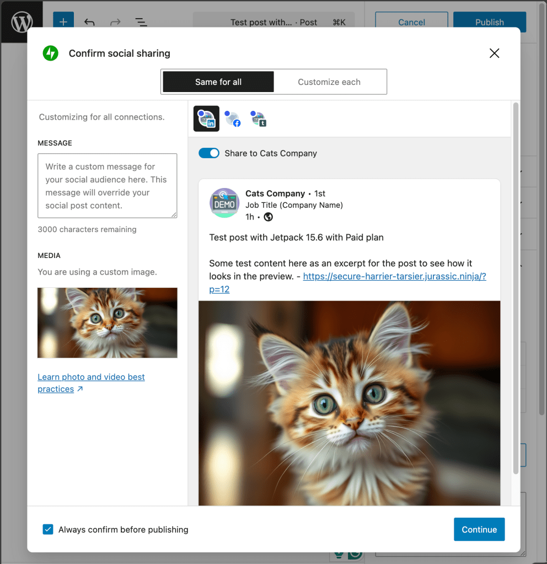Click the Cats Company DEMO avatar

click(x=224, y=203)
